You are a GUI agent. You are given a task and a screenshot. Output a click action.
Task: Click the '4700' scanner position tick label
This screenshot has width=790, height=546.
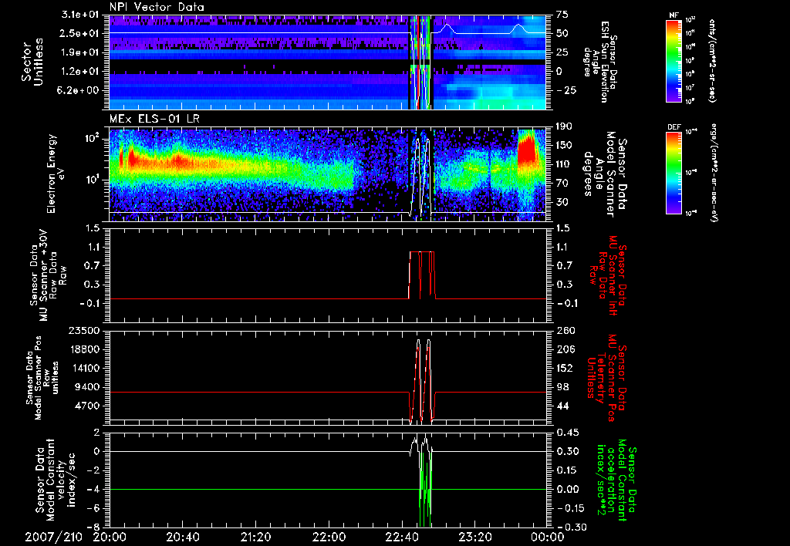click(86, 406)
